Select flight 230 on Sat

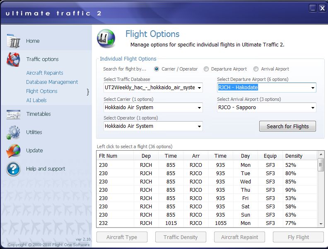click(207, 207)
